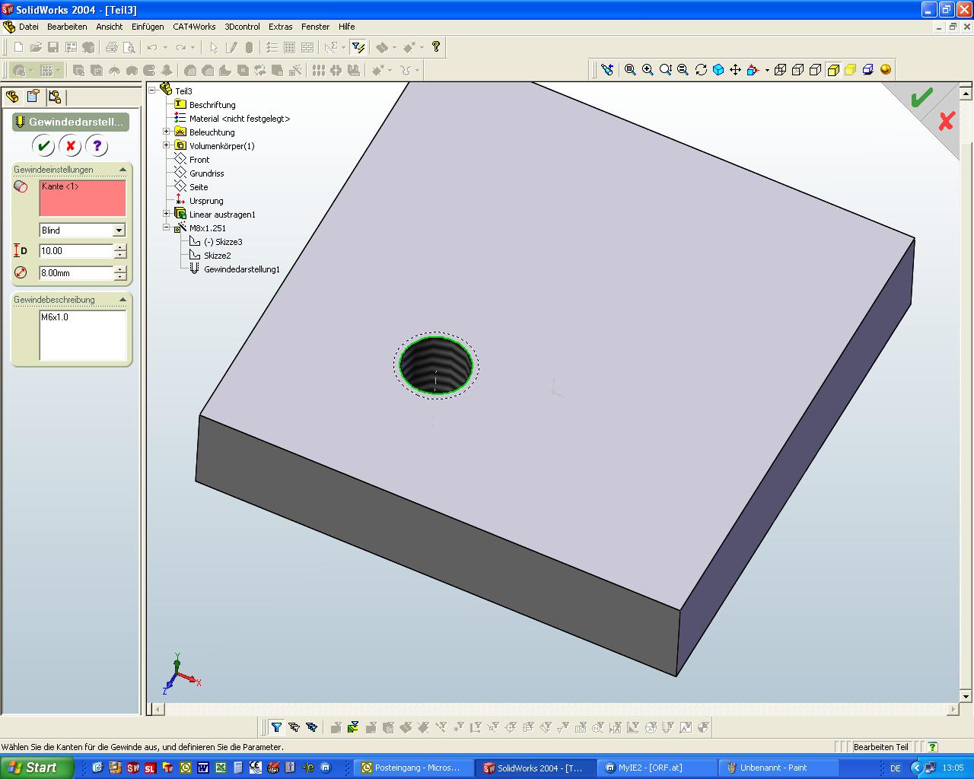Expand the Beleuchtung tree node
This screenshot has height=779, width=974.
(167, 132)
